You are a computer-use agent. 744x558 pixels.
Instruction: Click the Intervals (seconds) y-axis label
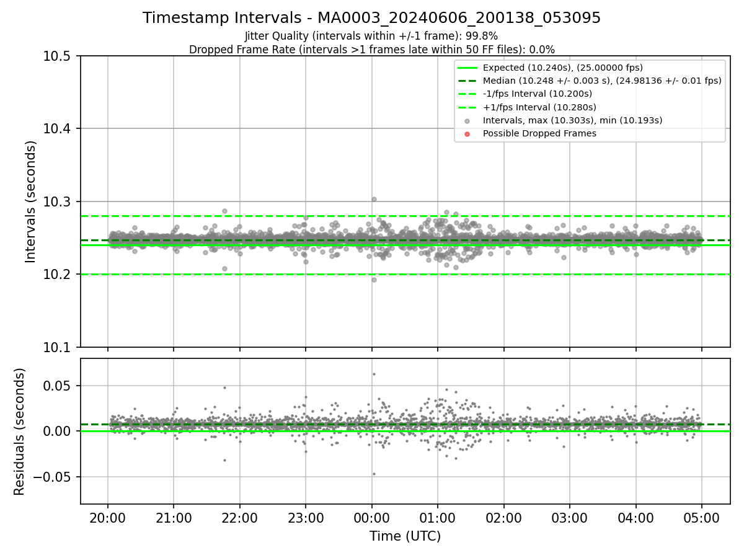31,201
